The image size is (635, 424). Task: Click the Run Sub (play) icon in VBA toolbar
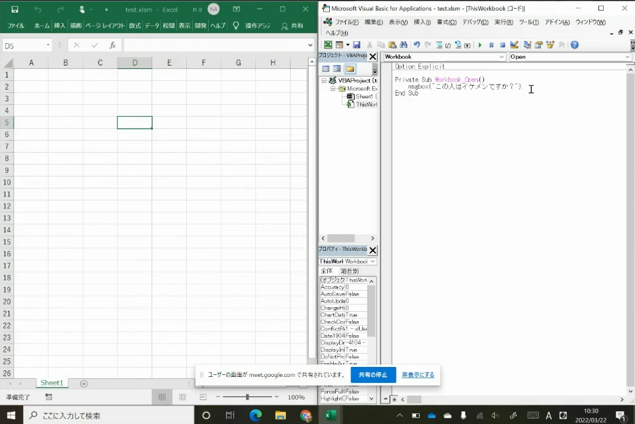point(480,45)
